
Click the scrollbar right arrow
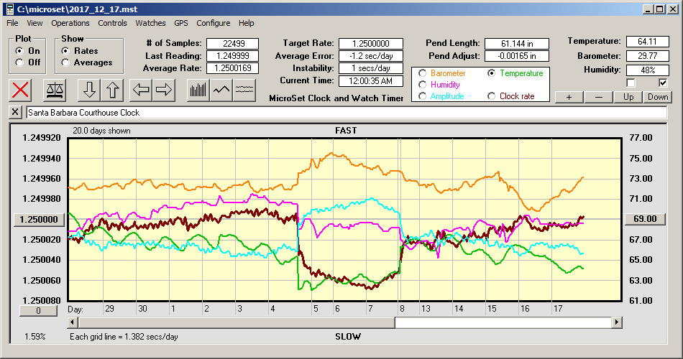click(x=616, y=322)
